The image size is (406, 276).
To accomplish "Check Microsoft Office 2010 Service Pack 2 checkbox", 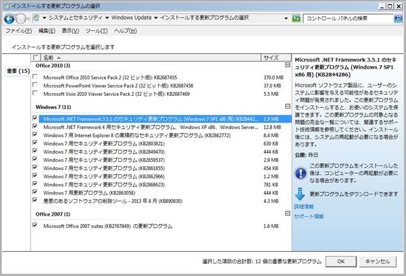I will [35, 77].
